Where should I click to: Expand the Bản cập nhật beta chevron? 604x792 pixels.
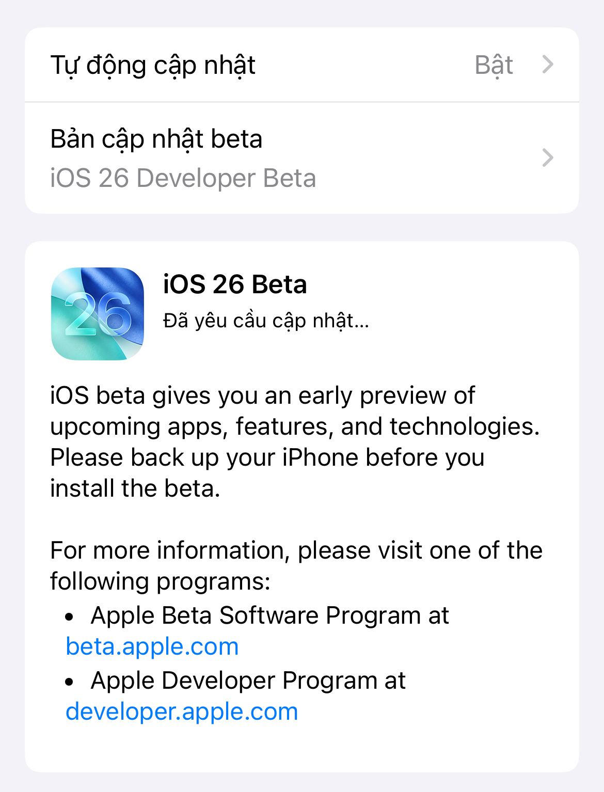(x=548, y=157)
